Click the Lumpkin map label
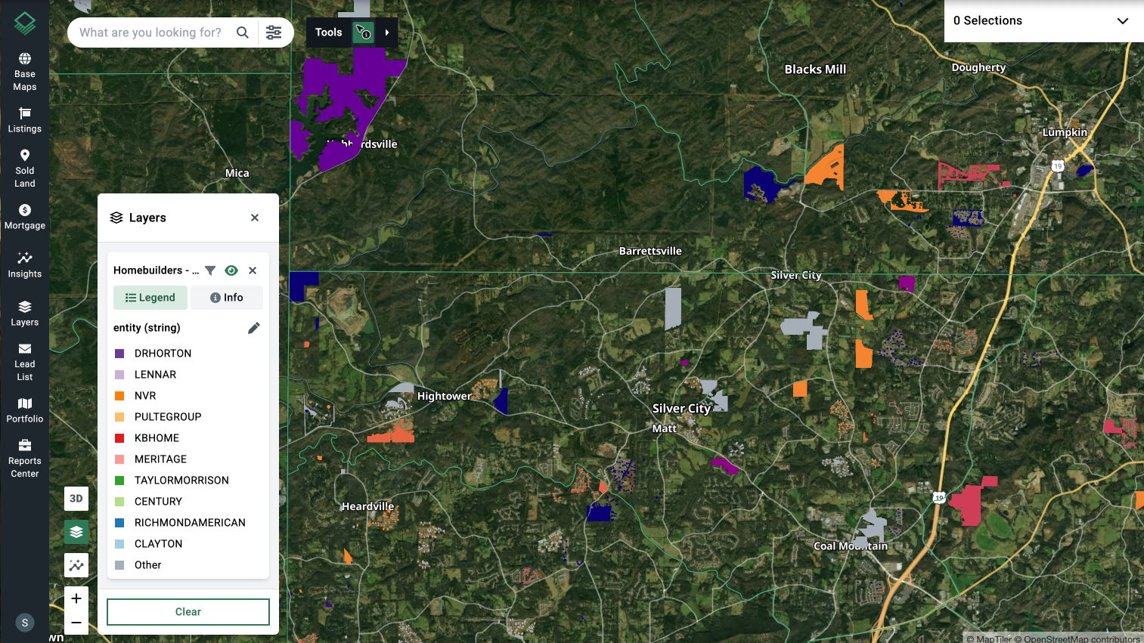This screenshot has height=643, width=1144. click(x=1065, y=132)
